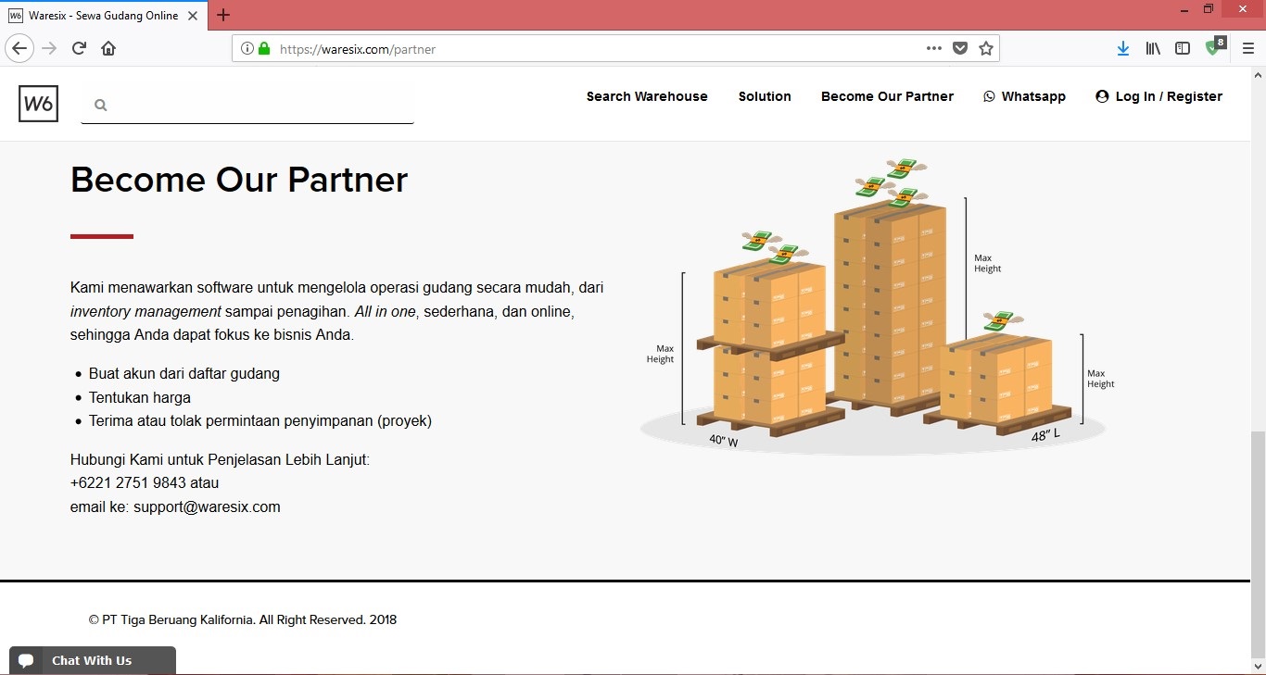Bookmark this page with the star icon
This screenshot has height=675, width=1266.
point(986,49)
